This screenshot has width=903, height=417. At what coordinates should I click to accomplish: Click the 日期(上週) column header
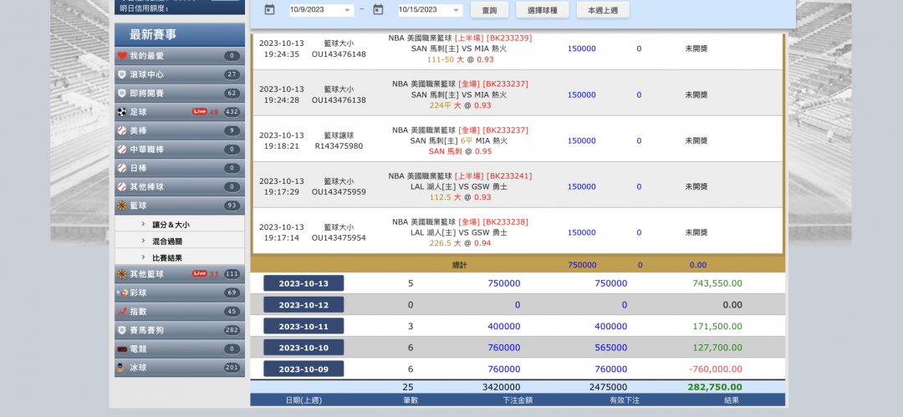click(304, 399)
